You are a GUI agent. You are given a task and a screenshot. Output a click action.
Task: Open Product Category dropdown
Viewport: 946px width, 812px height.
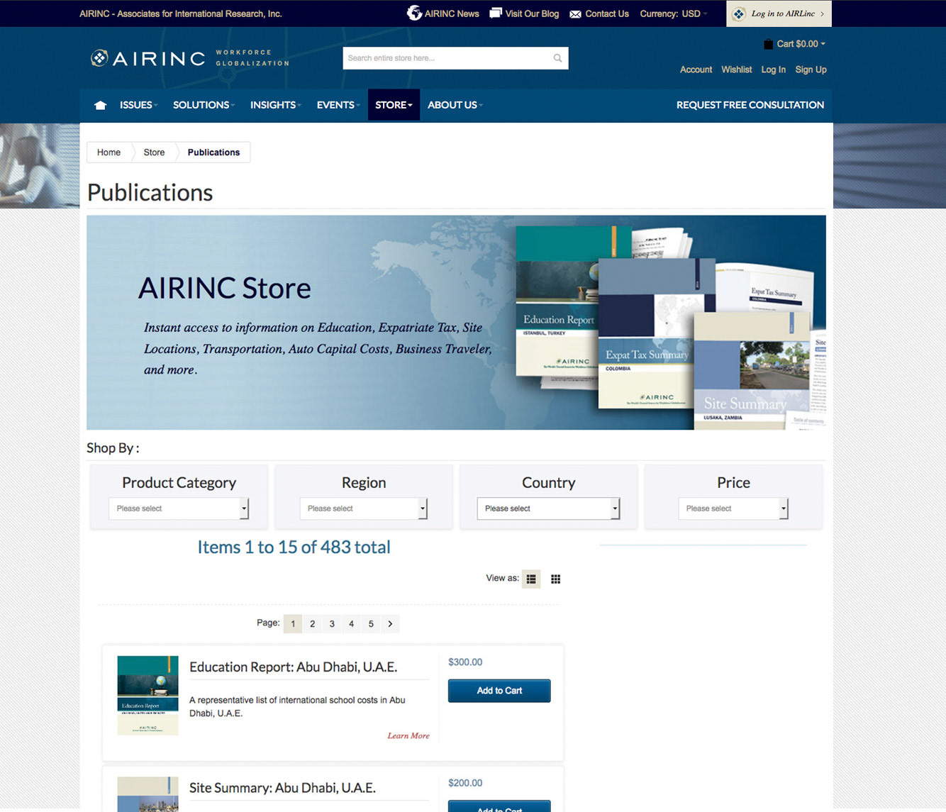(x=179, y=508)
